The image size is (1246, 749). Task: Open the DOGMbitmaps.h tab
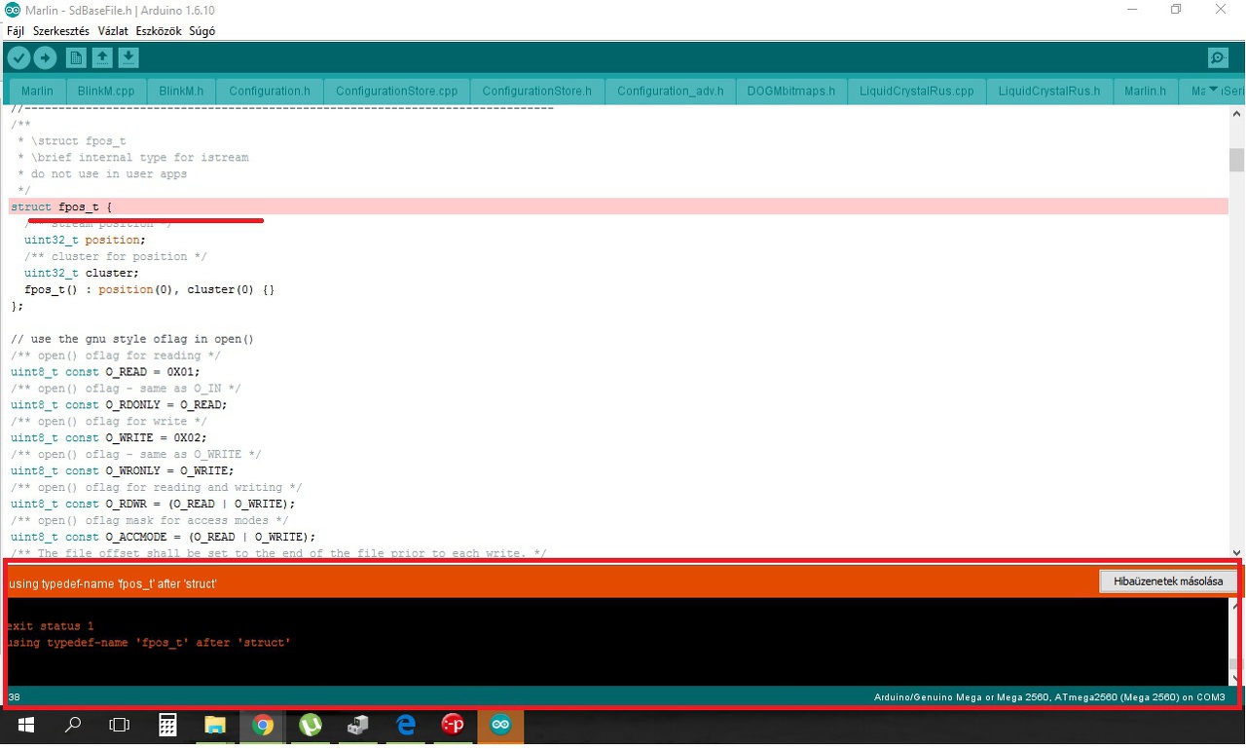pyautogui.click(x=791, y=91)
